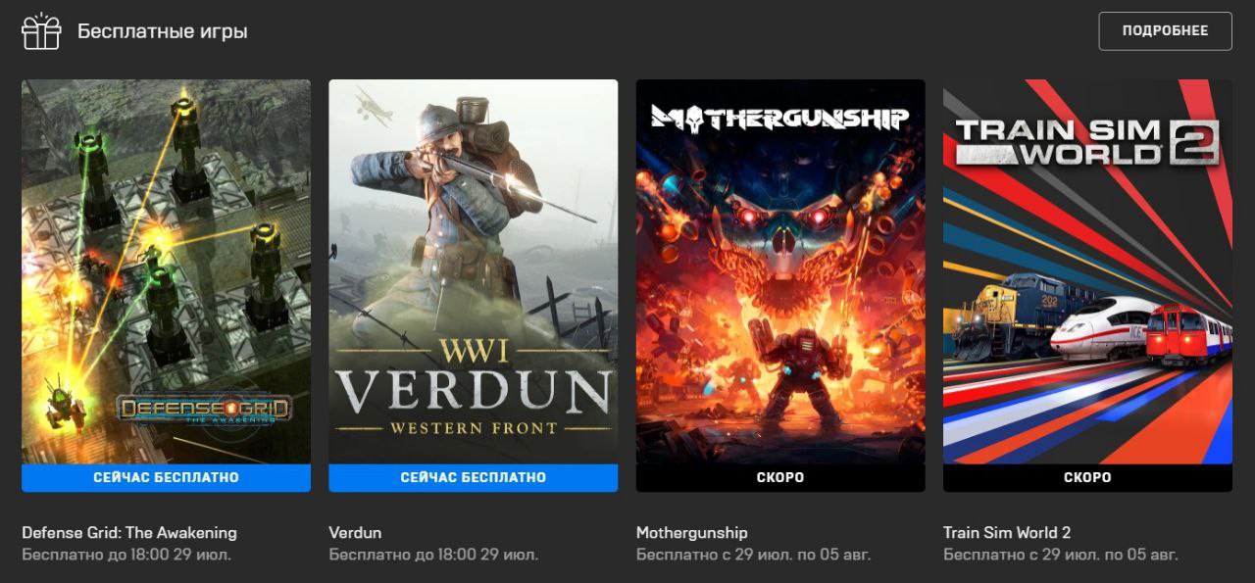Click the Бесплатные игры heading

tap(163, 31)
